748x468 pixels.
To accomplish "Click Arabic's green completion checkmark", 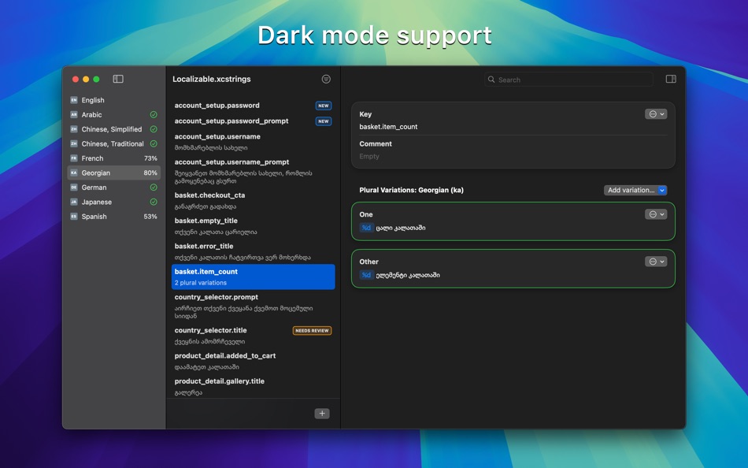I will point(154,114).
